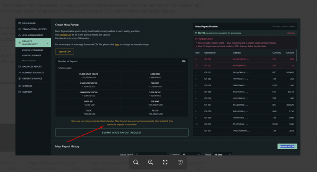Zoom out with the minus magnifier icon
This screenshot has width=317, height=172.
(x=136, y=162)
